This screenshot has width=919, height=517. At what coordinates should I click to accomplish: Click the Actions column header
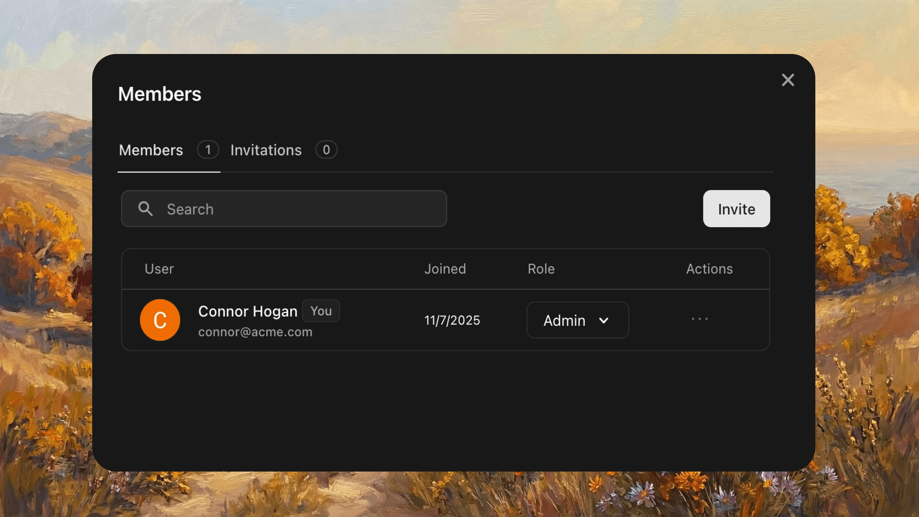click(x=709, y=269)
